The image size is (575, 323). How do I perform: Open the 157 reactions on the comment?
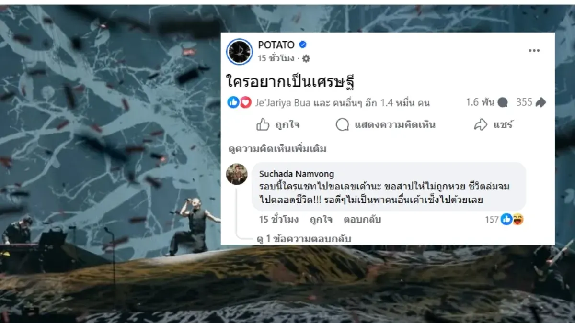tap(504, 220)
